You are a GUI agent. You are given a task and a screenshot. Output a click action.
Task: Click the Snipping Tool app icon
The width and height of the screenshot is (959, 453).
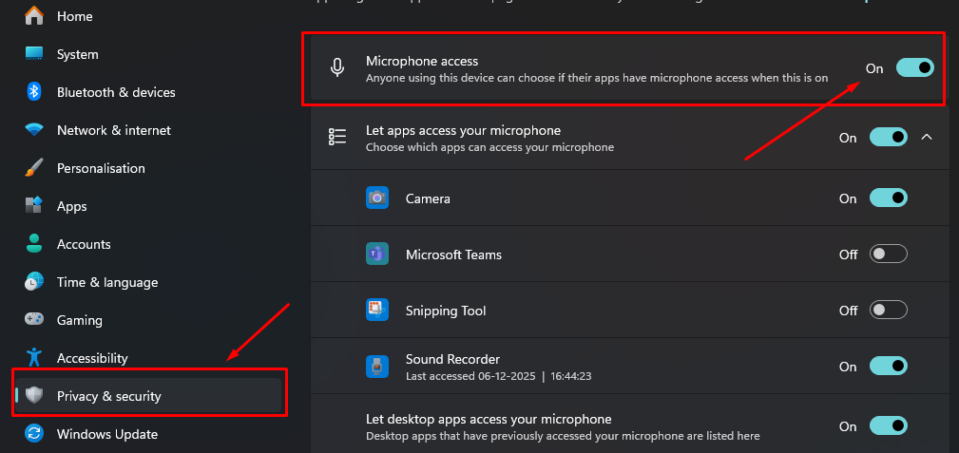(x=377, y=310)
